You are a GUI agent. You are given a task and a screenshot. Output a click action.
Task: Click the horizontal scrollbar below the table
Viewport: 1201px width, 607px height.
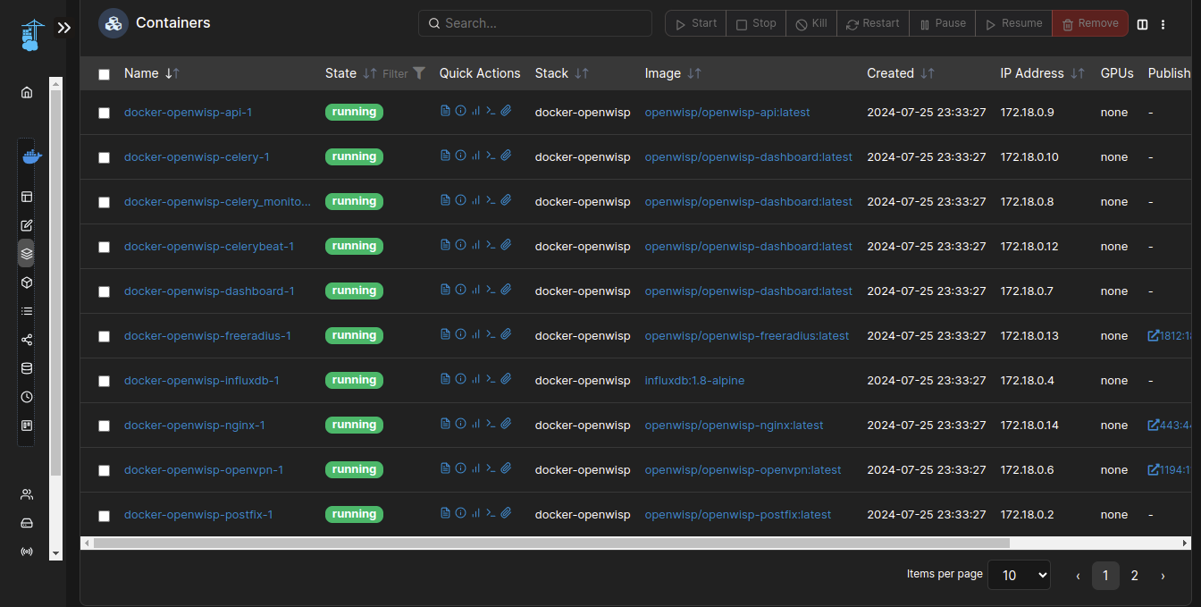pyautogui.click(x=550, y=543)
